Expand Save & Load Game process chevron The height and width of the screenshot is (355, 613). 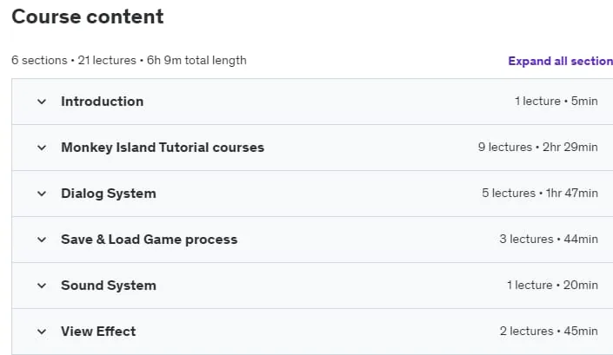(42, 240)
